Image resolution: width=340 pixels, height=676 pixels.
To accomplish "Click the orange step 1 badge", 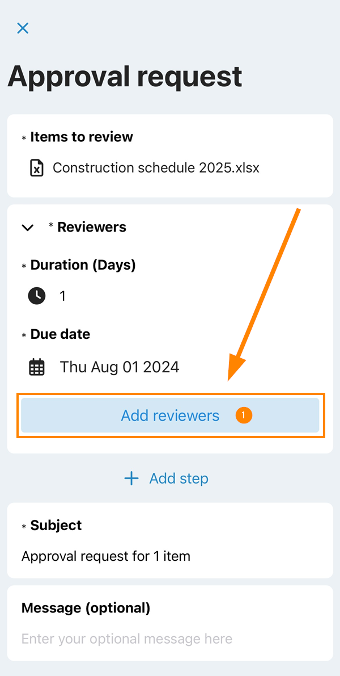I will tap(244, 415).
